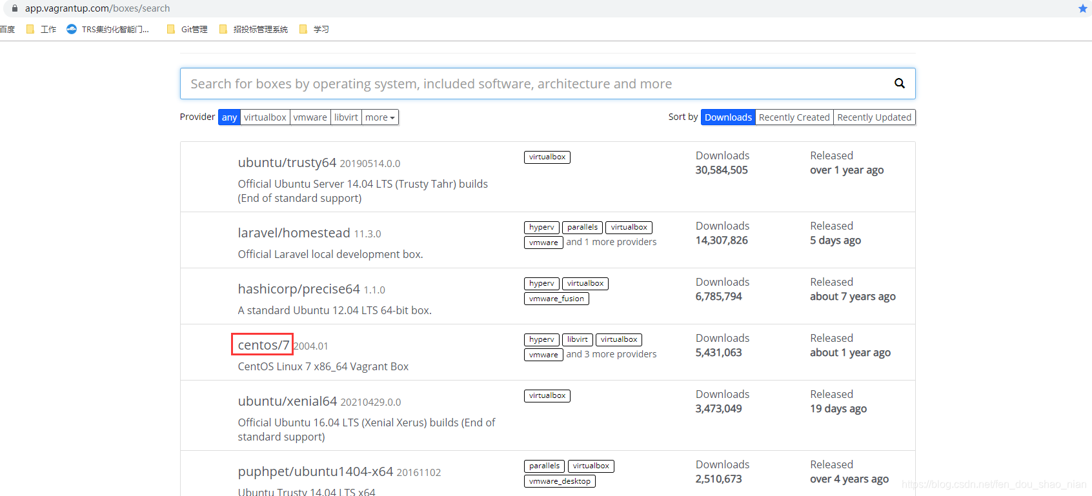Open the laravel/homestead box

294,233
